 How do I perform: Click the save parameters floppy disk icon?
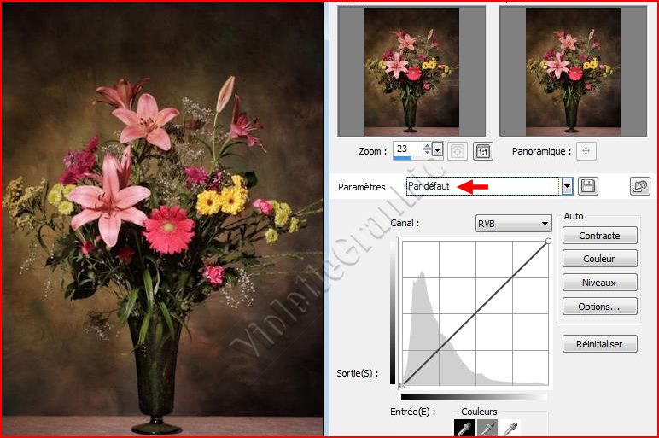(587, 186)
